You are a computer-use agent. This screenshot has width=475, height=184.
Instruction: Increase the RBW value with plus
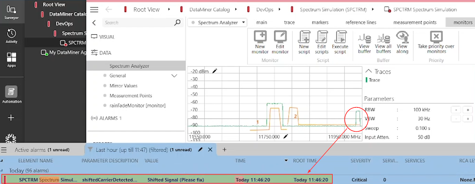pos(467,110)
